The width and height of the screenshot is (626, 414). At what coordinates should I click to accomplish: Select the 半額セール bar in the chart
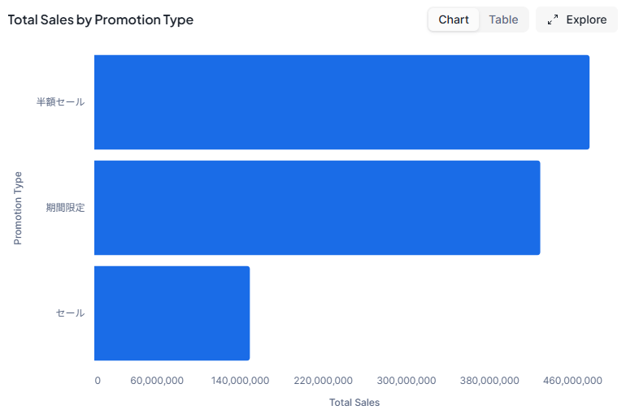pyautogui.click(x=341, y=102)
